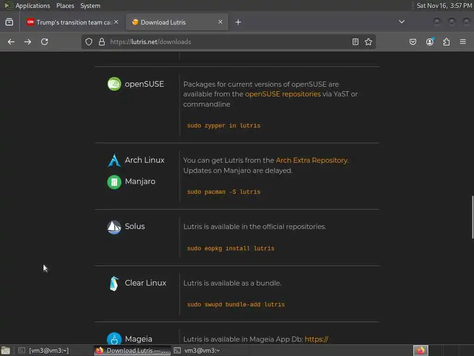Switch to the vm3@vm3:~ terminal taskbar button
The image size is (474, 356).
coord(202,350)
